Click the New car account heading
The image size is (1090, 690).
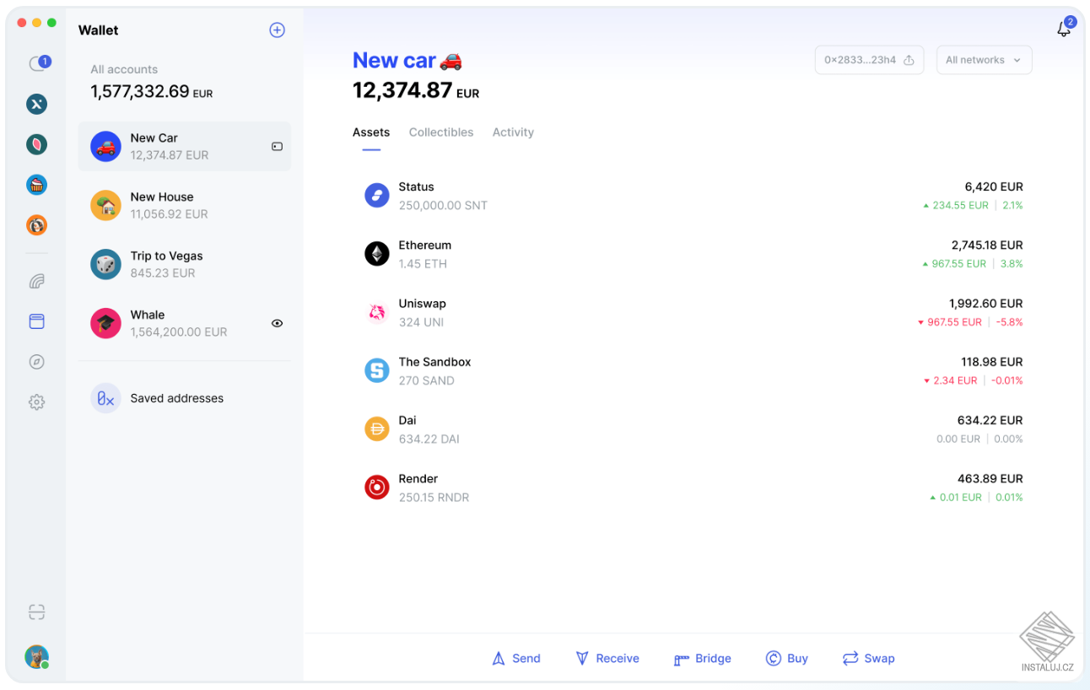[407, 61]
